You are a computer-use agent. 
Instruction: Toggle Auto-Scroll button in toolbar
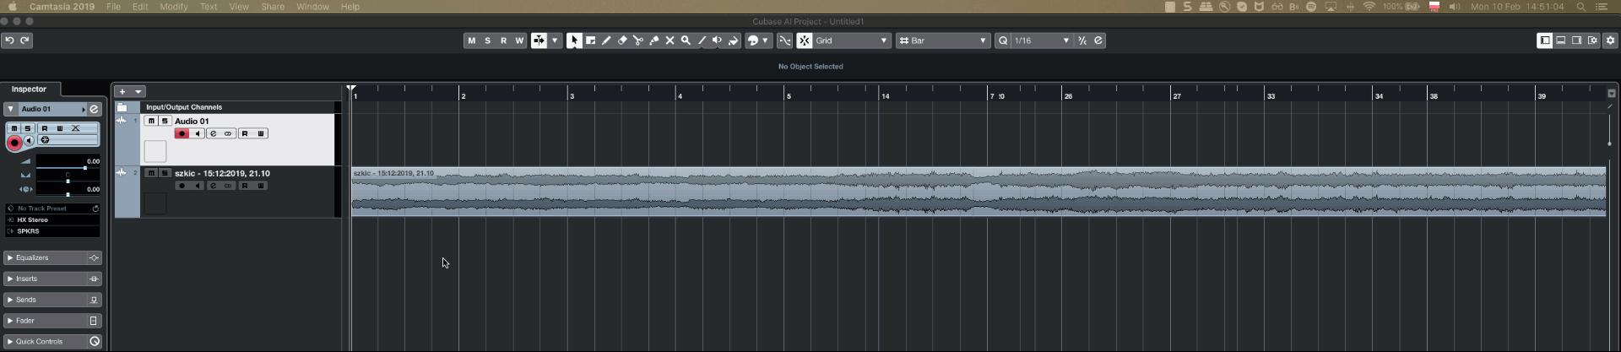539,41
